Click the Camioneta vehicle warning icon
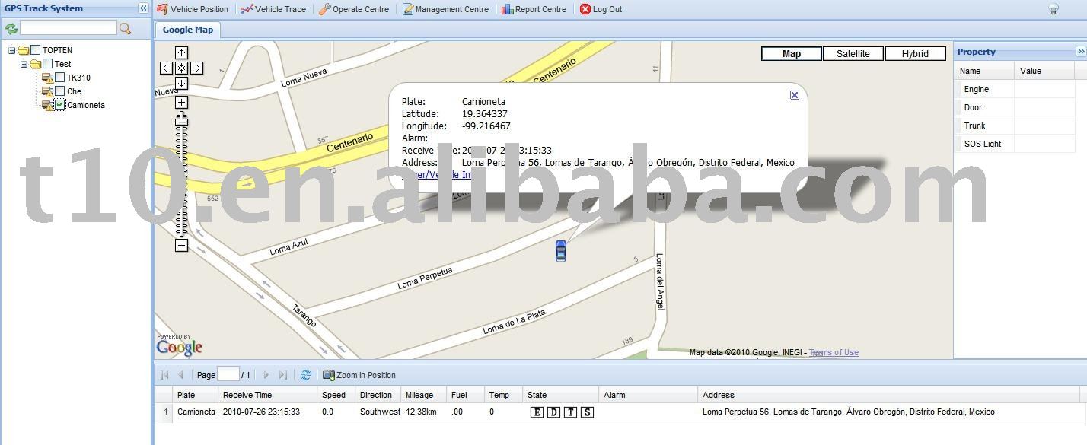 coord(47,105)
